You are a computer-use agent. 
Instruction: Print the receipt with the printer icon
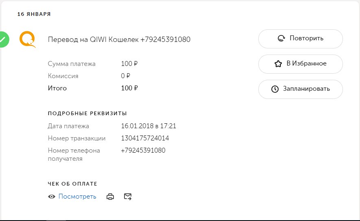tap(110, 197)
